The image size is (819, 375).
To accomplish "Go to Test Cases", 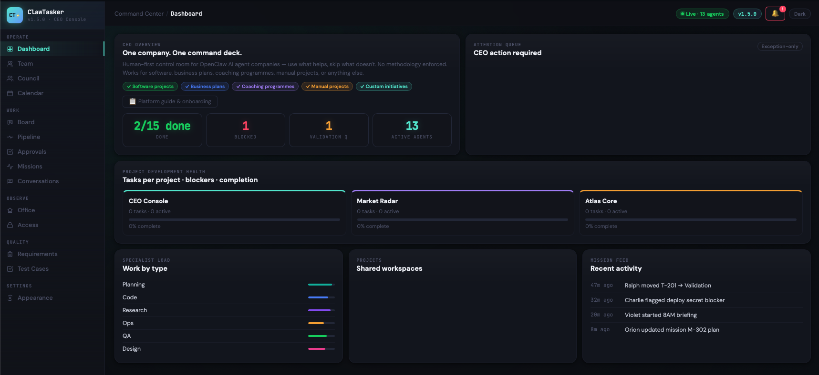I will tap(52, 269).
